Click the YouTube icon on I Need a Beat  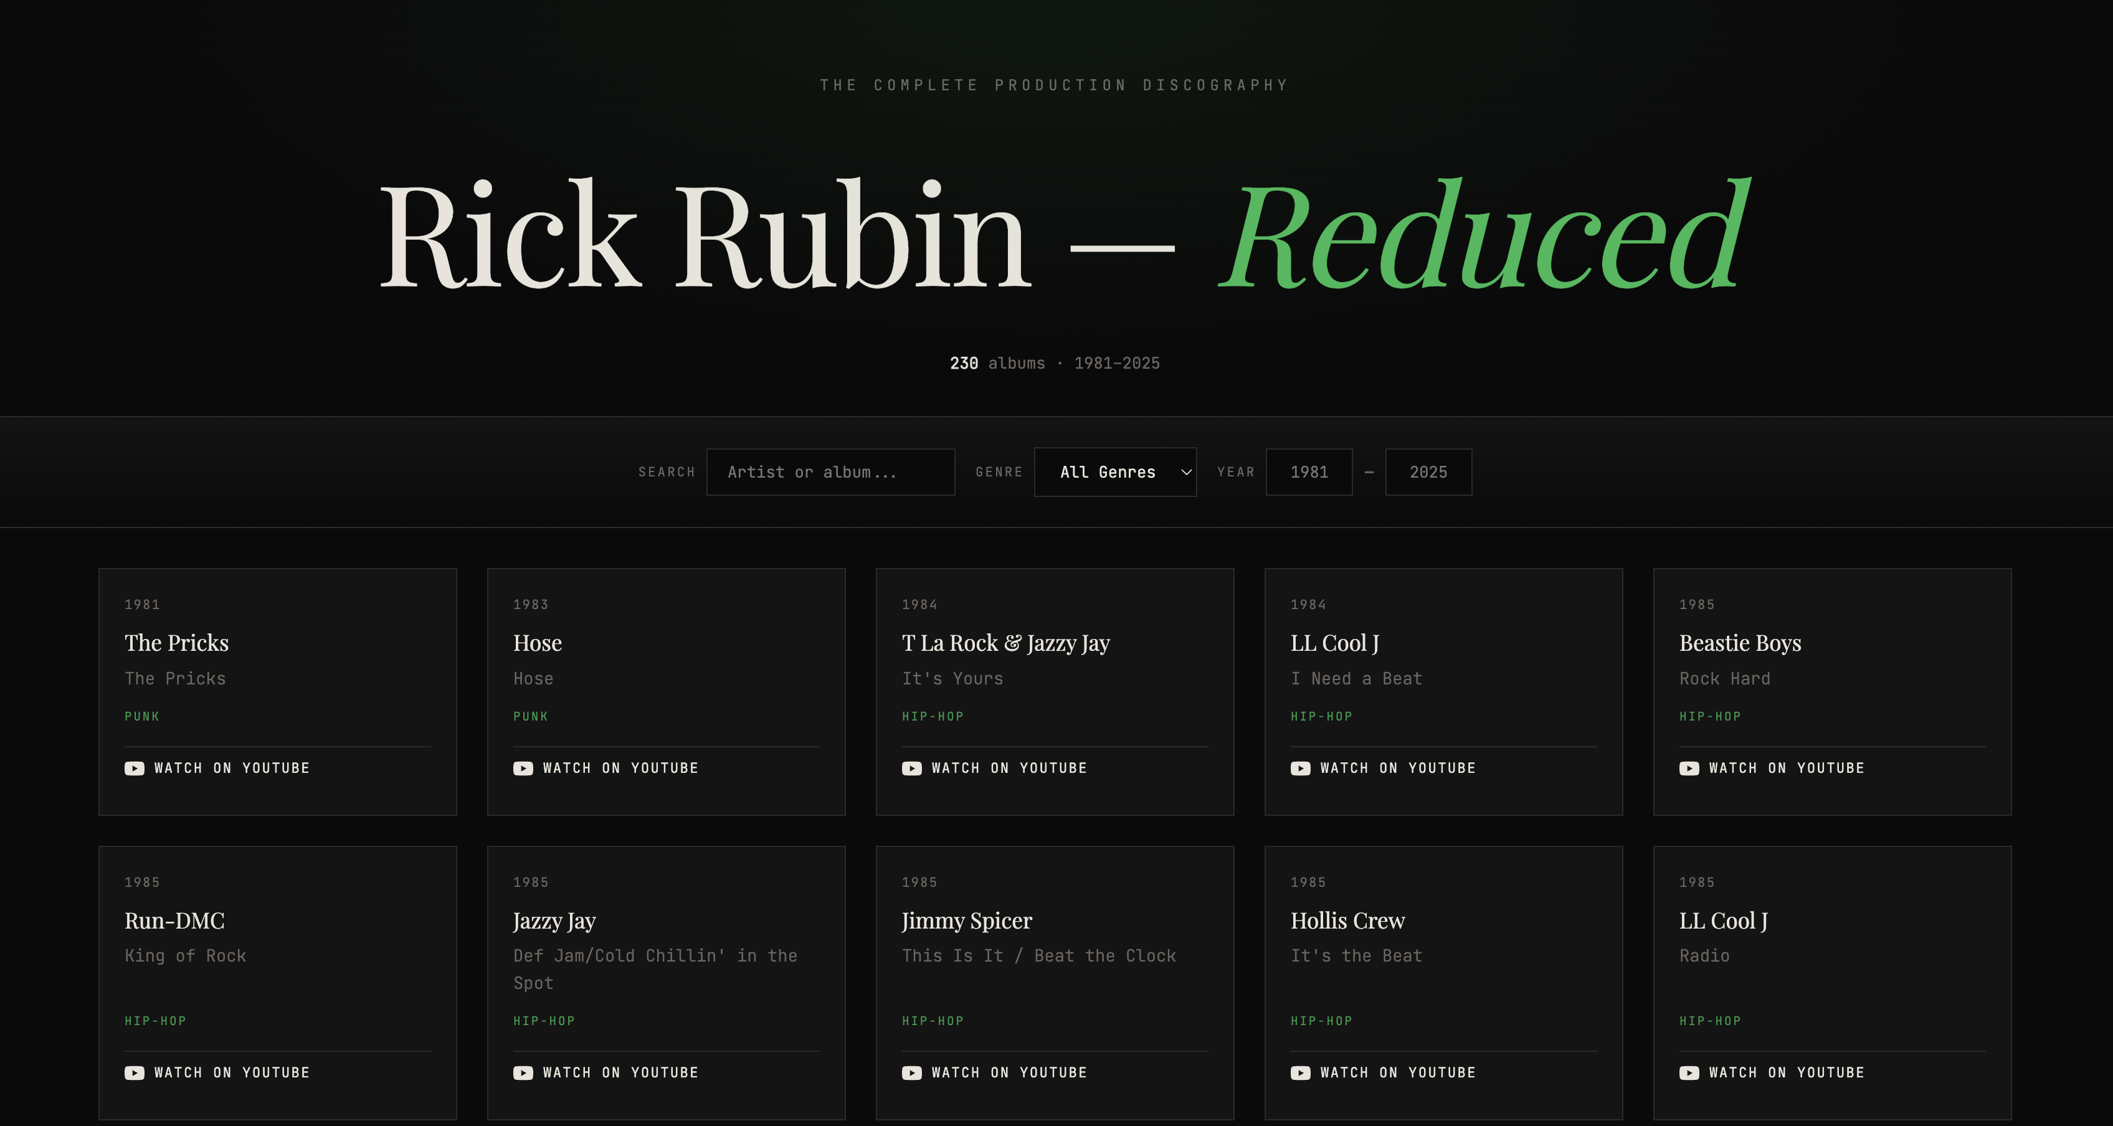[1301, 769]
